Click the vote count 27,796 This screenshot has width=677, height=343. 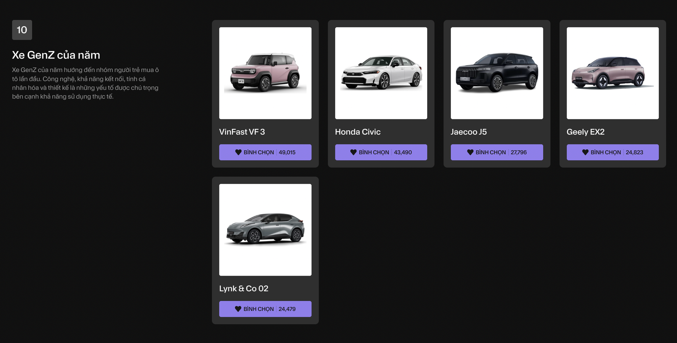[x=519, y=152]
